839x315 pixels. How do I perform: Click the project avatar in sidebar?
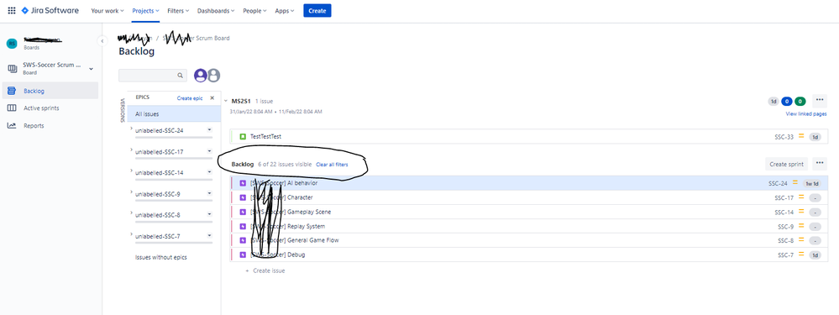[12, 44]
